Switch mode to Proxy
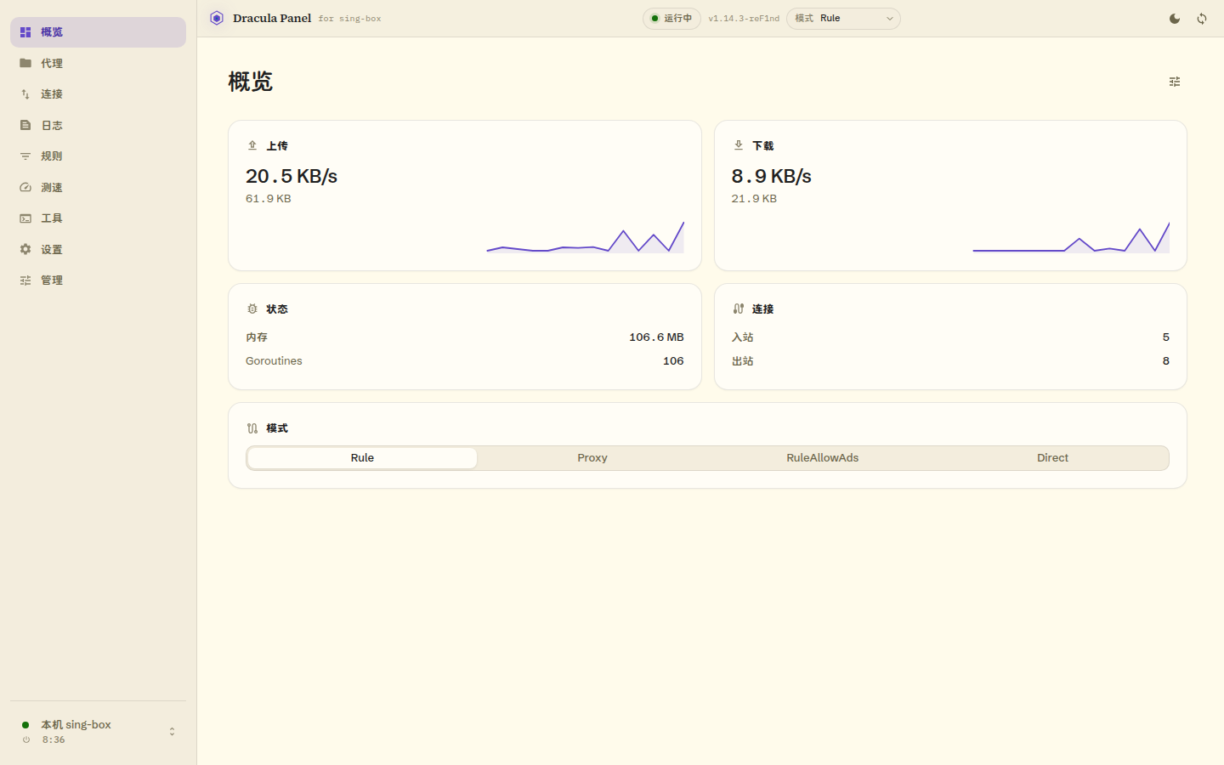This screenshot has height=765, width=1224. (x=592, y=458)
